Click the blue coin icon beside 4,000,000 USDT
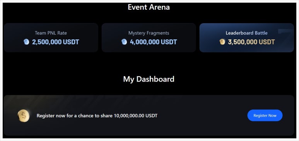This screenshot has height=141, width=299. (124, 42)
